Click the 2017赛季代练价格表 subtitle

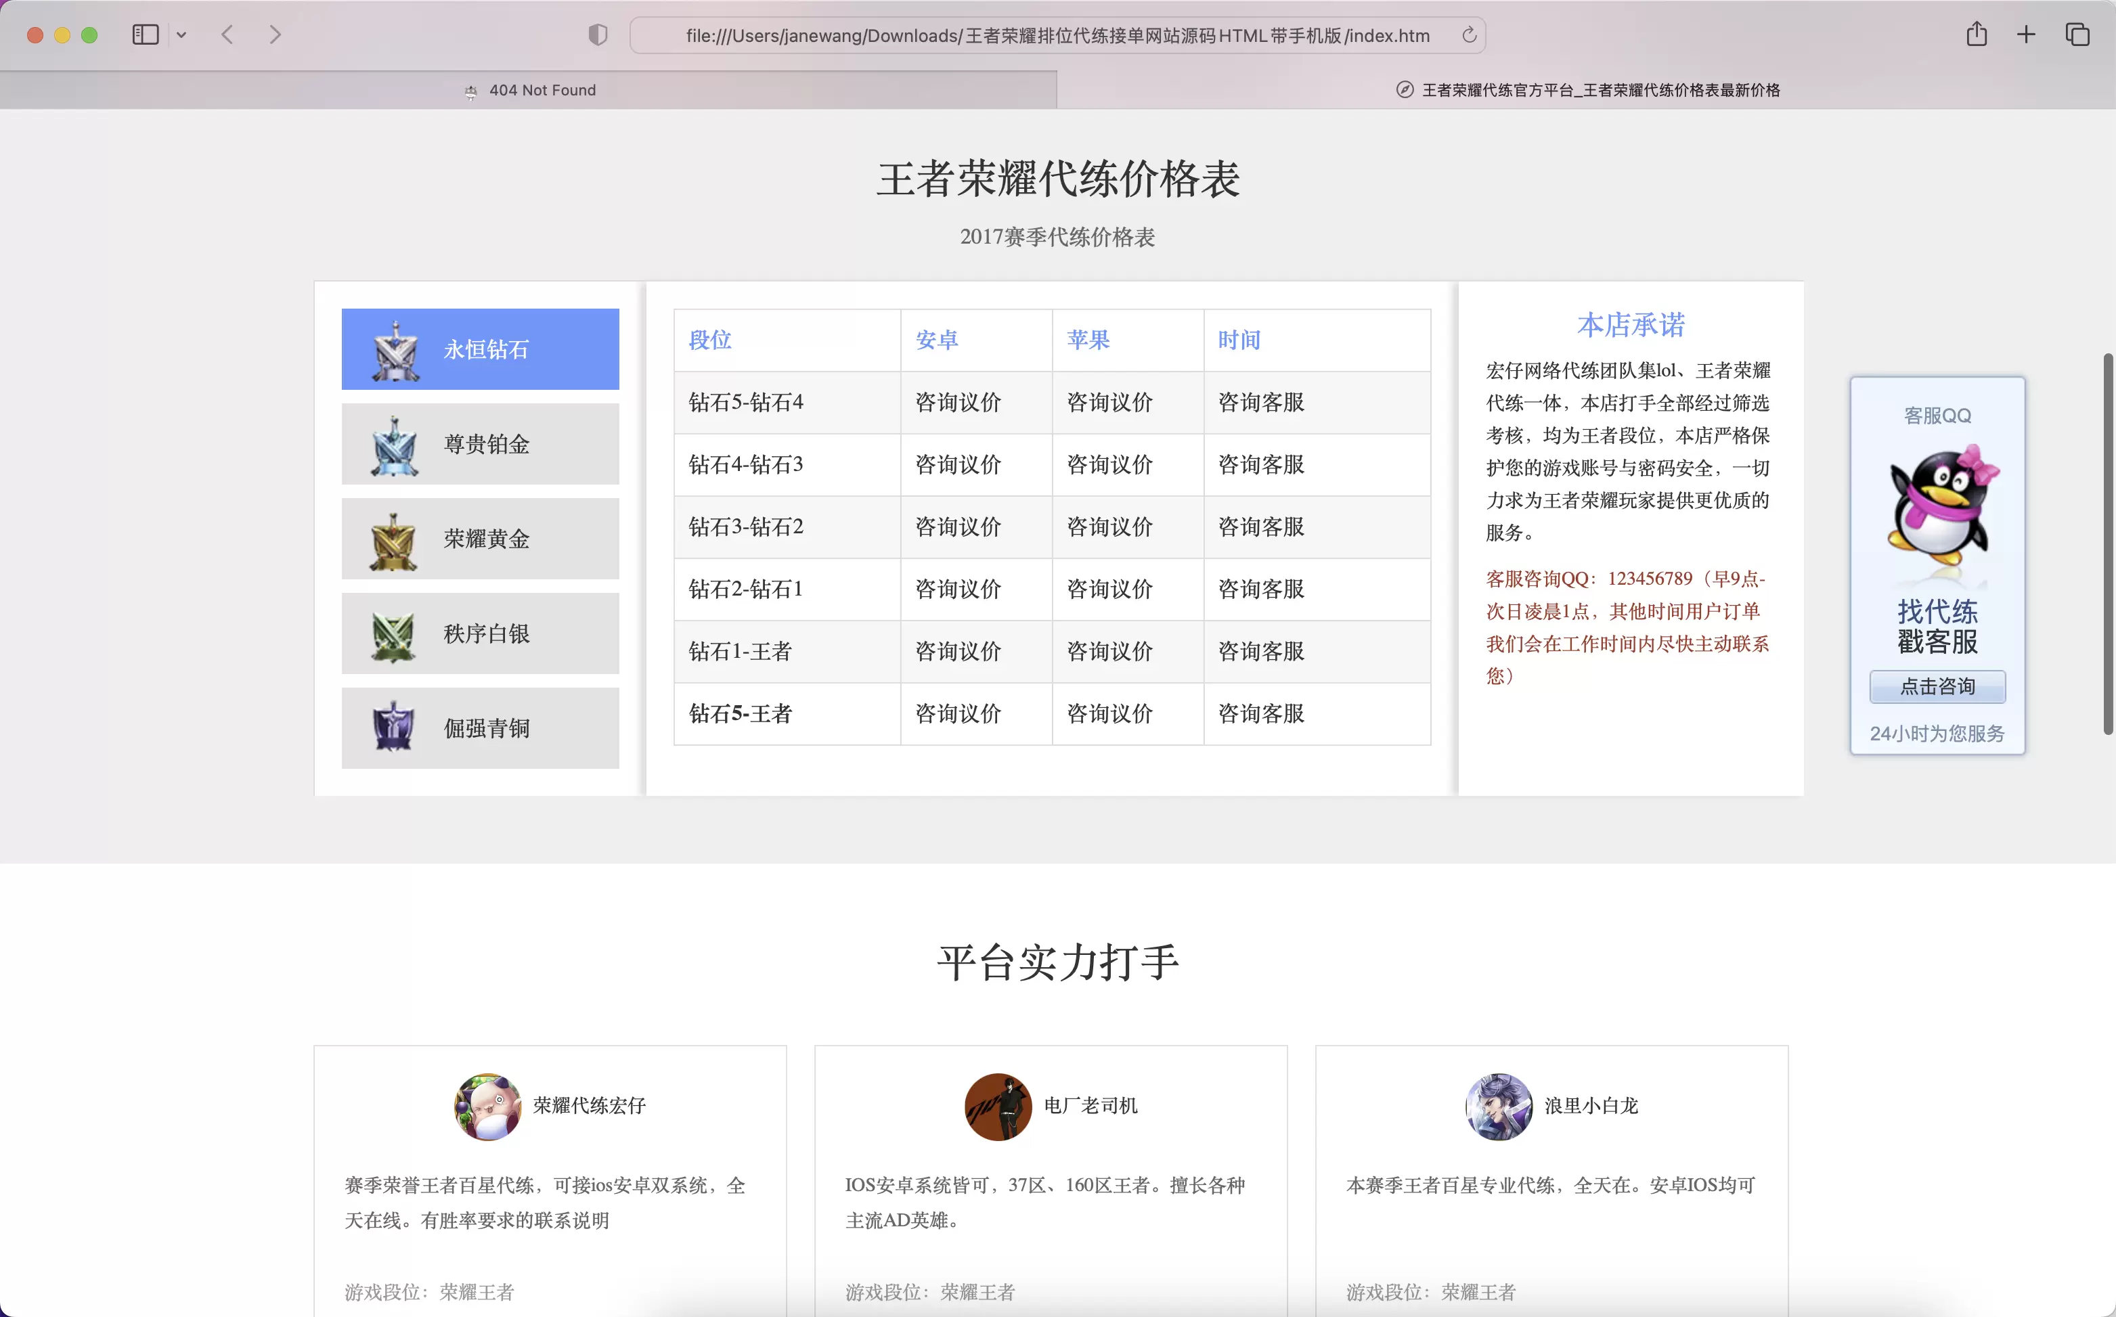1057,237
